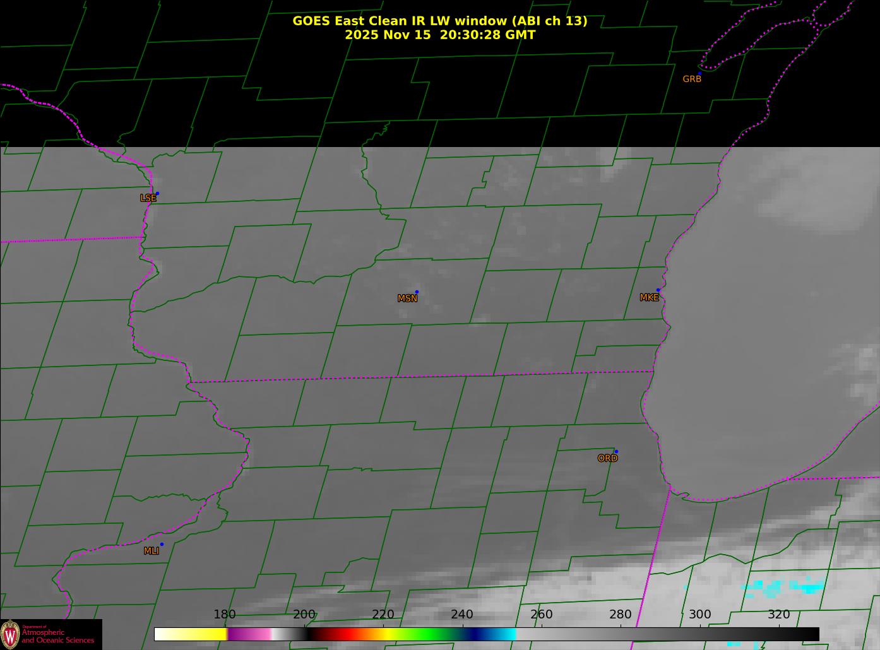Click the Atmospheric and Oceanic Sciences text
Screen dimensions: 880x650
[57, 636]
